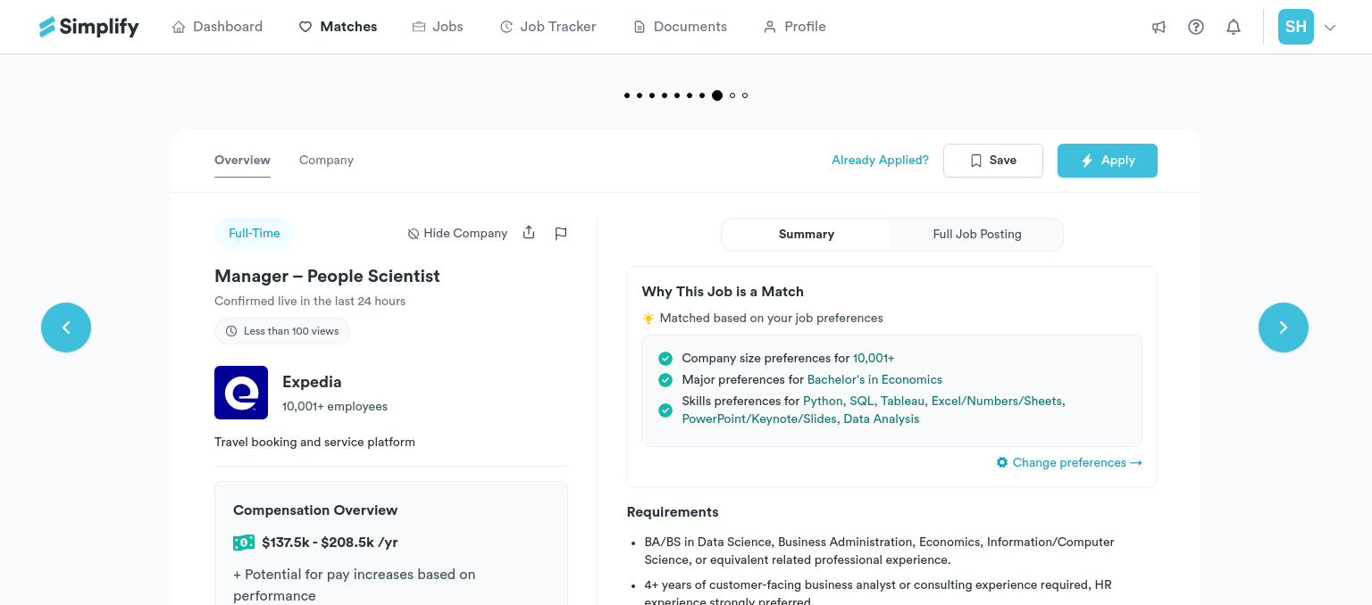This screenshot has height=605, width=1372.
Task: Select the Summary view toggle
Action: 806,235
